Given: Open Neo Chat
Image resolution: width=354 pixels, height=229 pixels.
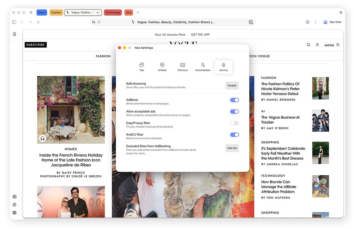Looking at the screenshot, I should pyautogui.click(x=332, y=22).
